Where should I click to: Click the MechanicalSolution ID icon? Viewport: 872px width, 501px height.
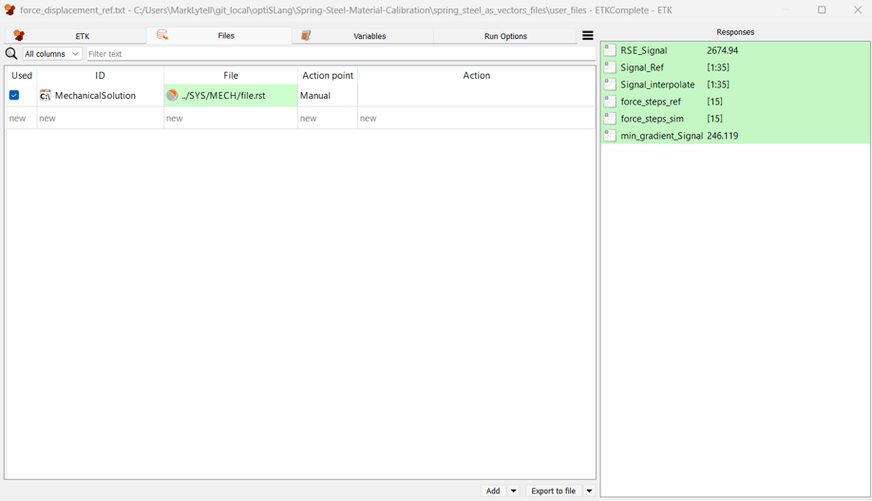tap(45, 96)
